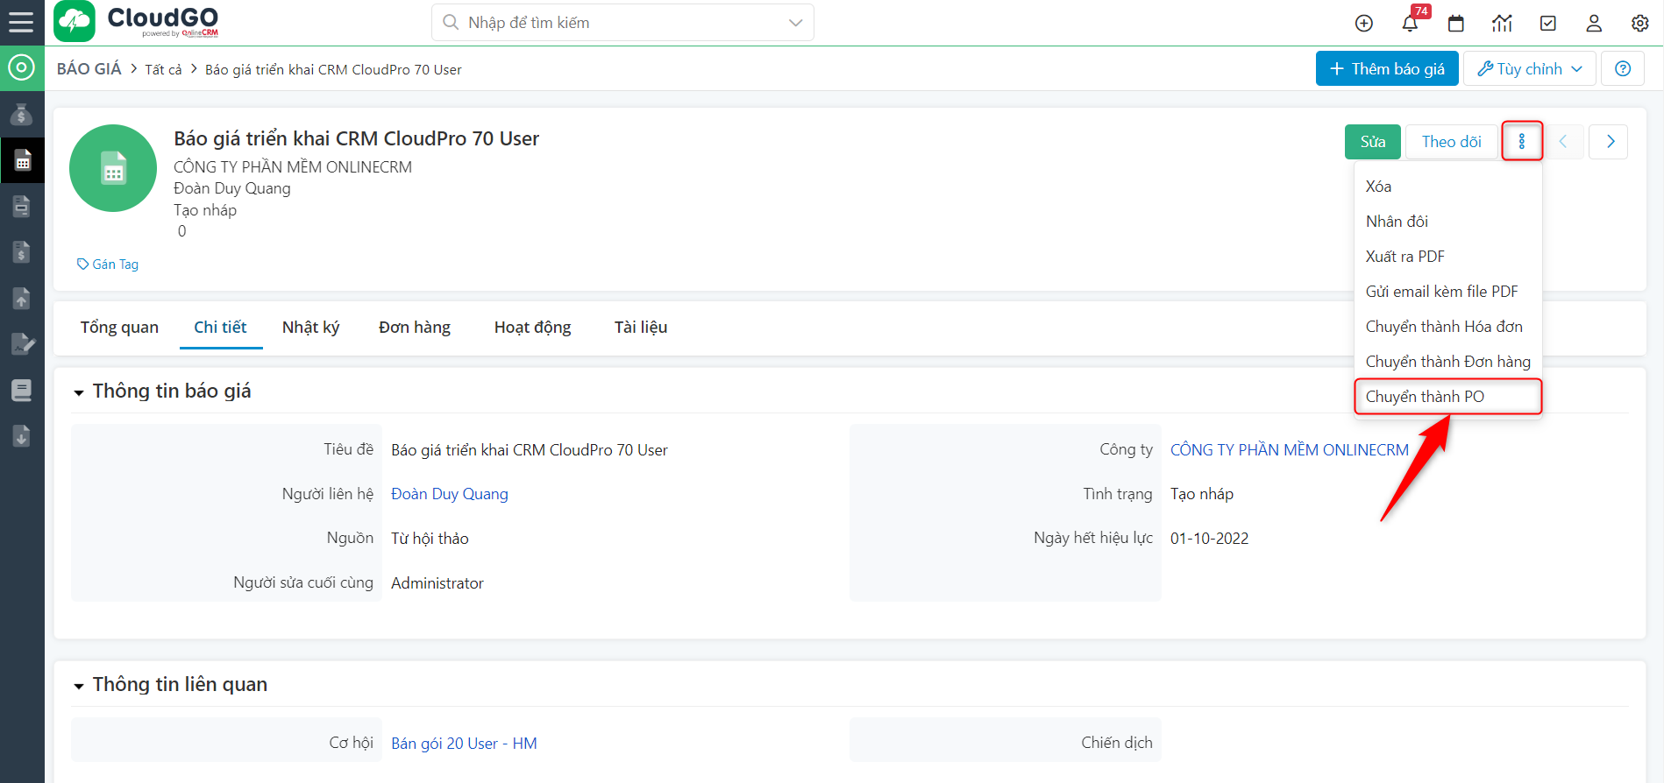Screen dimensions: 1664x783
Task: Choose Xuất ra PDF from menu
Action: pyautogui.click(x=1404, y=257)
